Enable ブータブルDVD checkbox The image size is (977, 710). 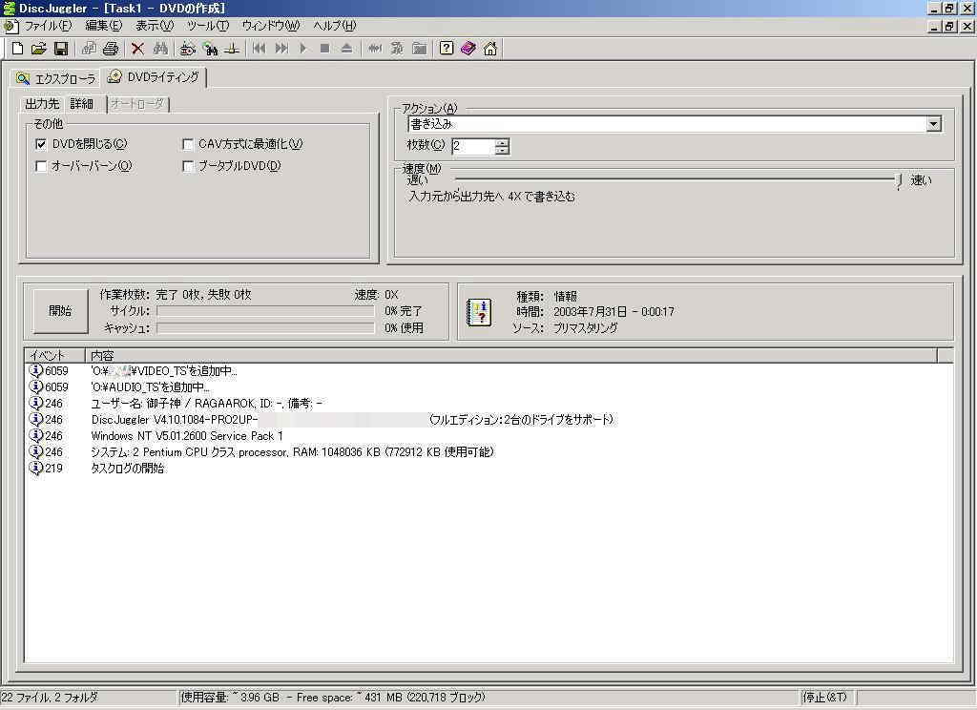click(x=188, y=166)
